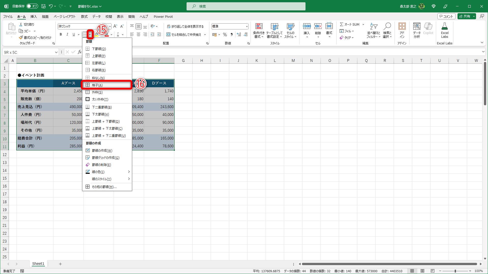Click the Share button
488x274 pixels.
465,16
